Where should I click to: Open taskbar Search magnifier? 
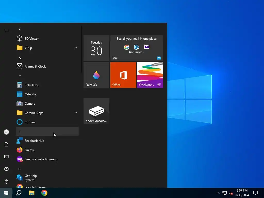[x=19, y=193]
